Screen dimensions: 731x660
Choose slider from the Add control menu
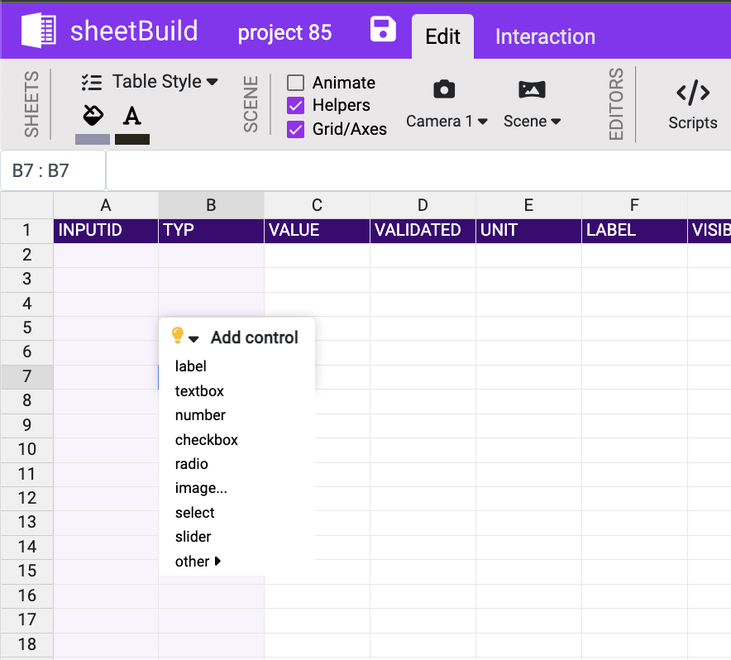pyautogui.click(x=193, y=537)
